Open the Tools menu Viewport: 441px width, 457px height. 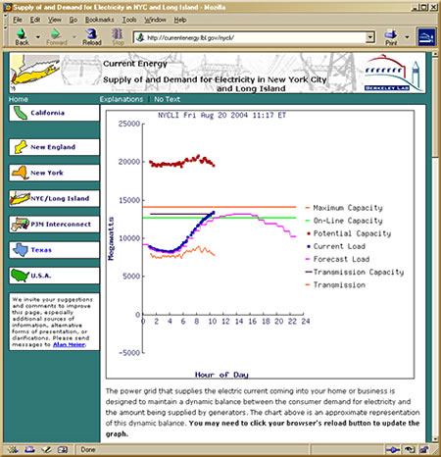coord(129,20)
